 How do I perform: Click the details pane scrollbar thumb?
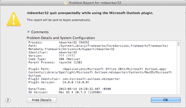(178, 44)
